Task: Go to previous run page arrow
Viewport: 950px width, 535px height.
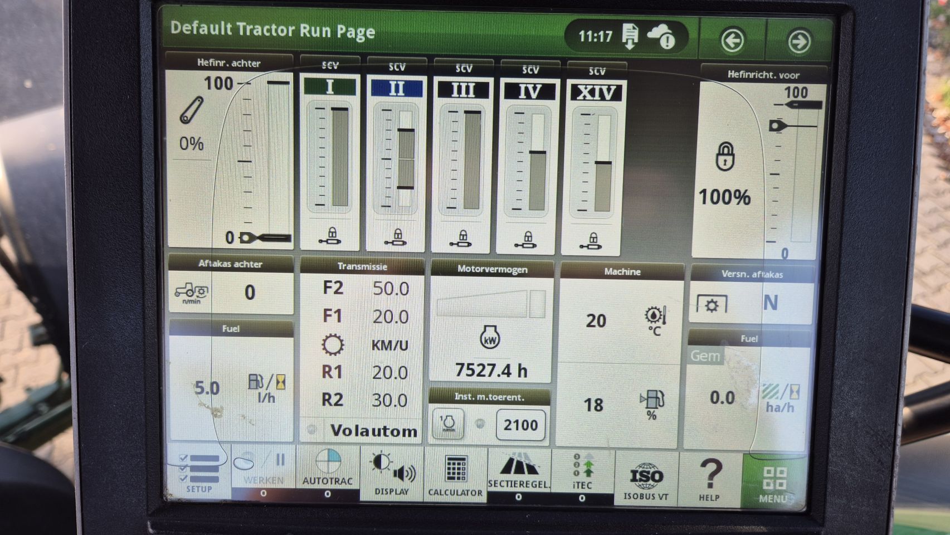Action: point(732,40)
